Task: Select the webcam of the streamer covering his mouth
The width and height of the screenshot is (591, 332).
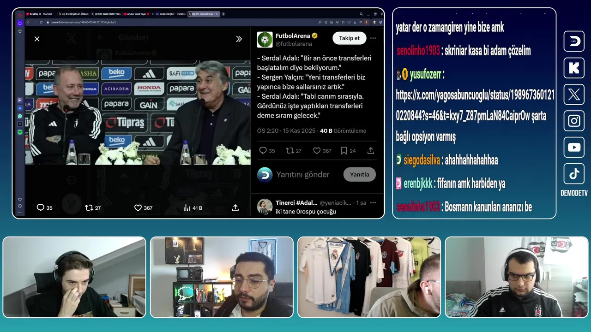Action: [x=74, y=277]
